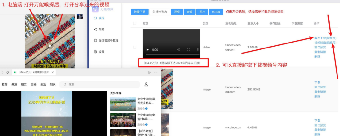Tick the checkbox of the video row
This screenshot has height=136, width=340.
pos(135,47)
